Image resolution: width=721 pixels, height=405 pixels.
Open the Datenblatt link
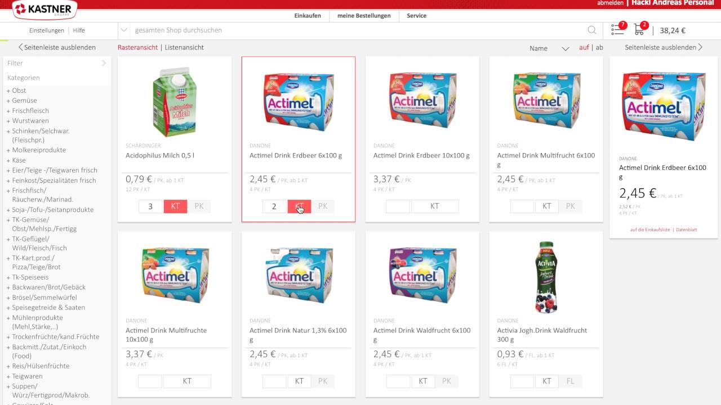[x=687, y=229]
